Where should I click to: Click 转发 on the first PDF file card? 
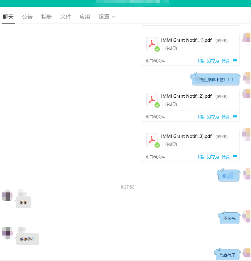(x=226, y=61)
